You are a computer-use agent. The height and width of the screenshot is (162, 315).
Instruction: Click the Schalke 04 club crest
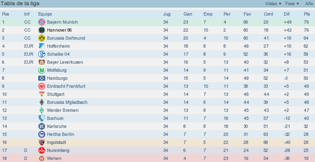(42, 54)
